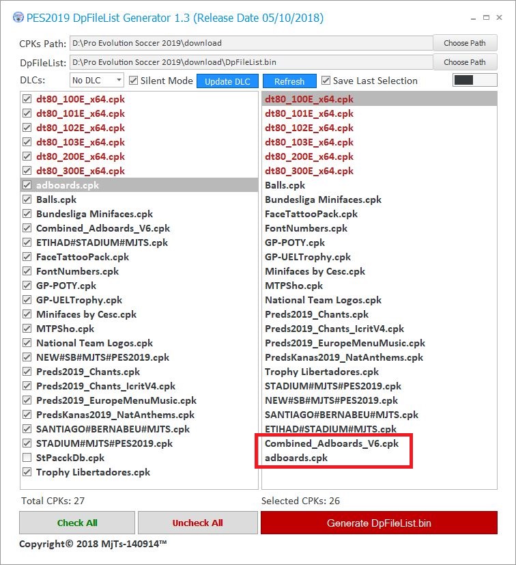Select Balls.cpk in right list
Viewport: 516px width, 565px height.
pos(285,185)
